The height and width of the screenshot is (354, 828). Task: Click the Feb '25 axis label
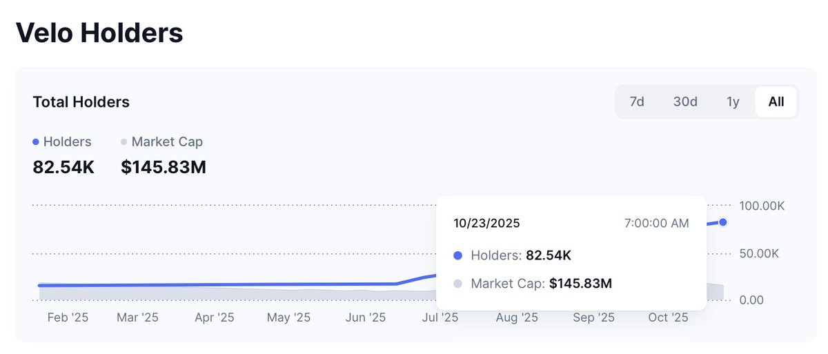[68, 317]
